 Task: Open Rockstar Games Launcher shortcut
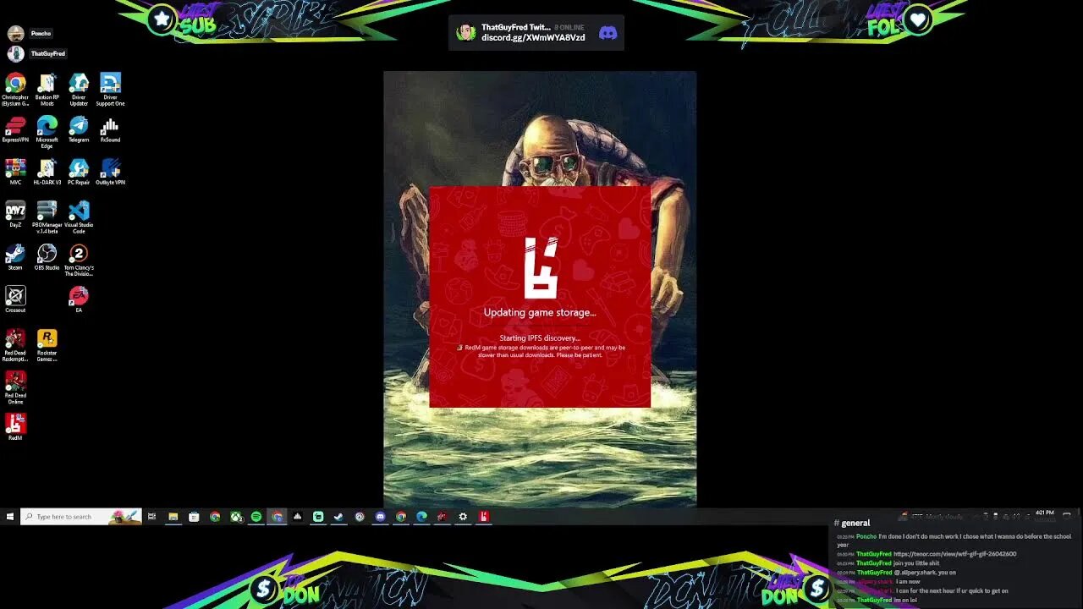pos(47,345)
